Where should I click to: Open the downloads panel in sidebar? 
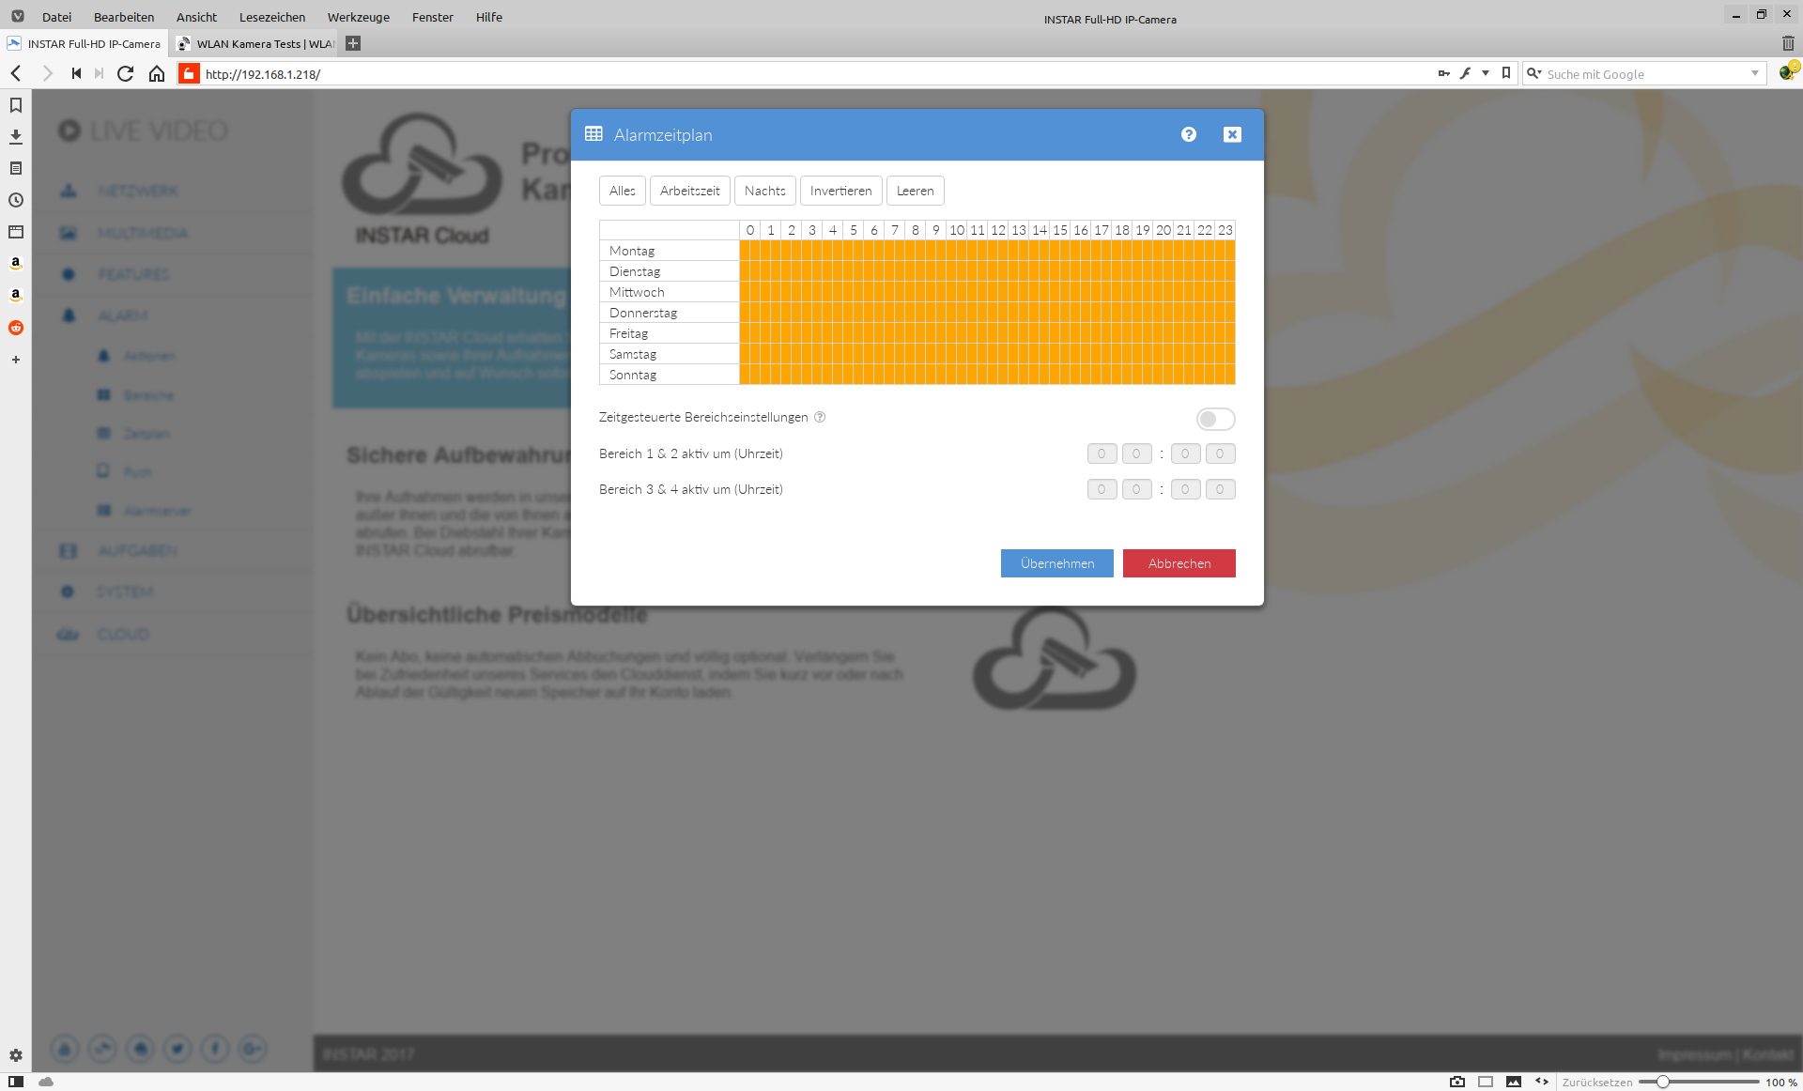[x=16, y=137]
